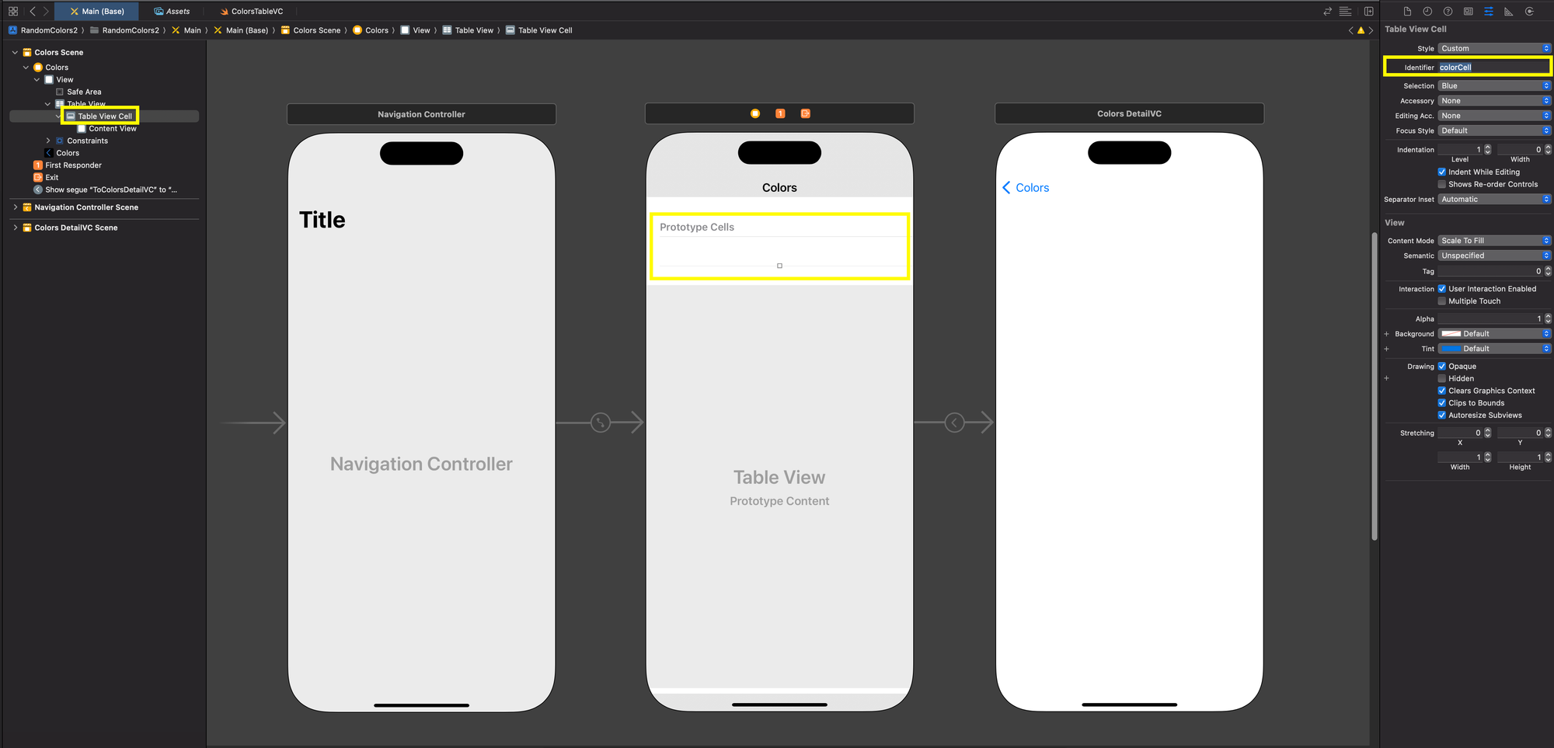This screenshot has height=748, width=1554.
Task: Click Colors Scene in the breadcrumb bar
Action: pyautogui.click(x=311, y=30)
